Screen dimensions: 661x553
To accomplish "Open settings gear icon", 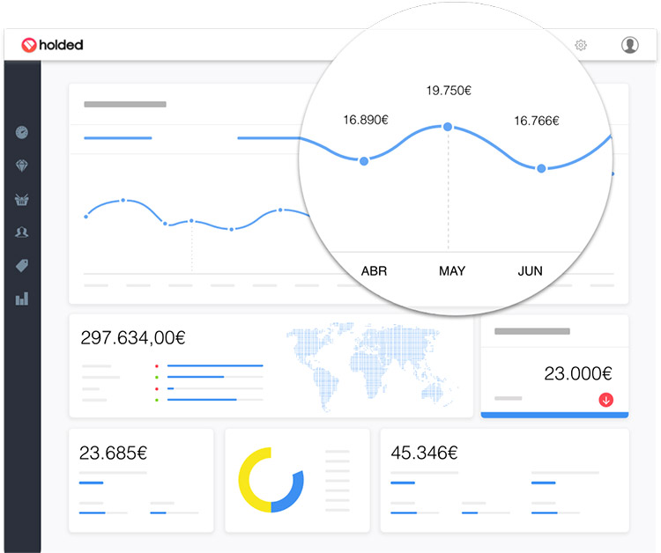I will 581,45.
